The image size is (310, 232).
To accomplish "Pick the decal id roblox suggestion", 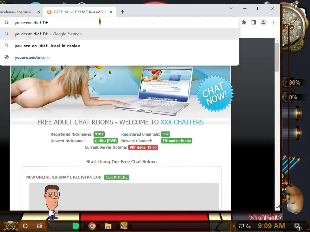I will (119, 46).
